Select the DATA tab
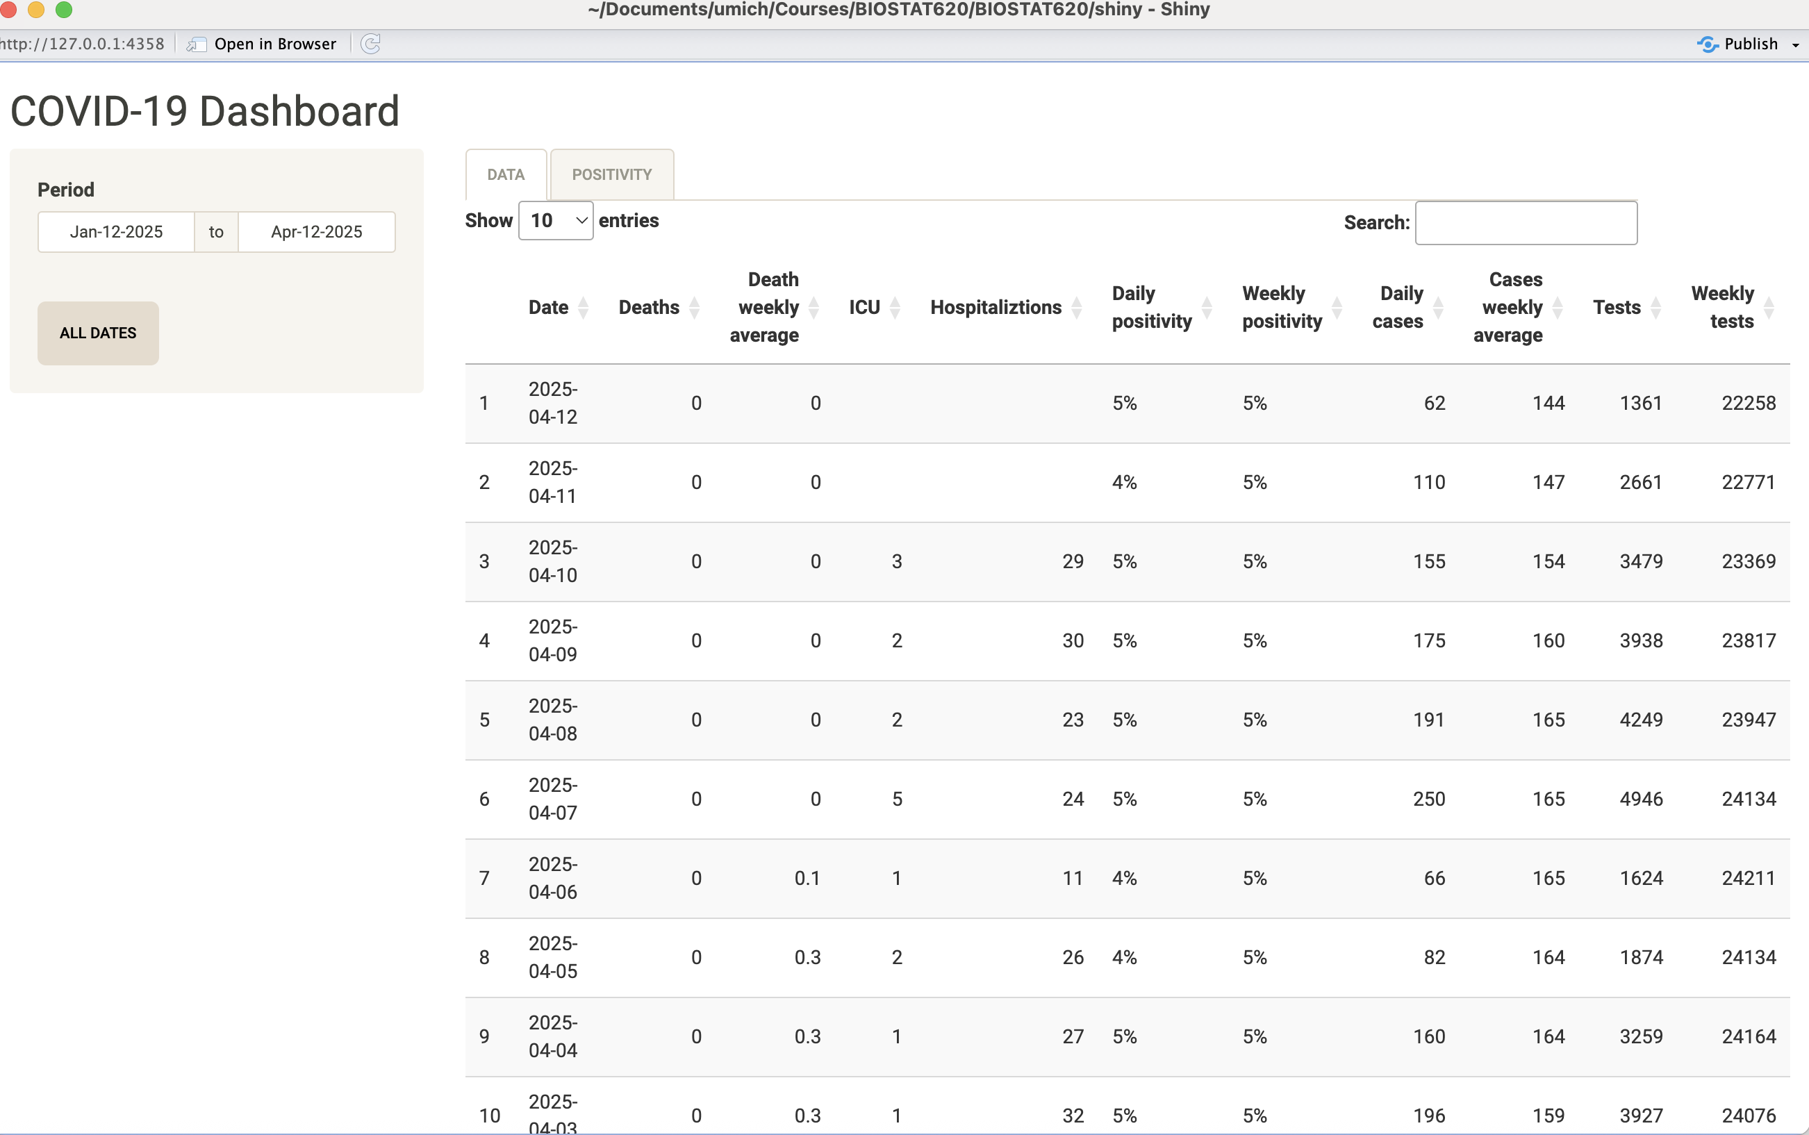The height and width of the screenshot is (1135, 1809). tap(505, 175)
